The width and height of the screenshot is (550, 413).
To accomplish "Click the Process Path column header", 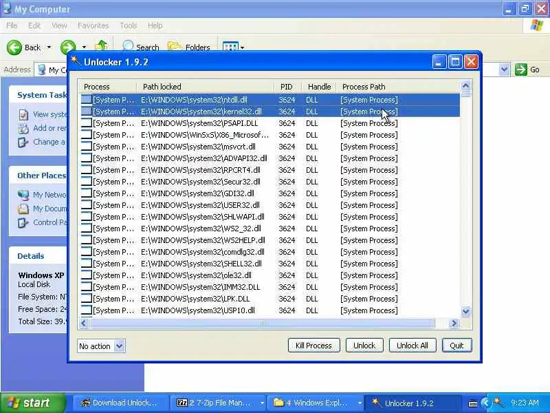I will [x=399, y=87].
